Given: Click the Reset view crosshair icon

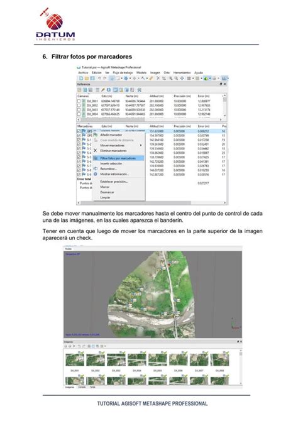Looking at the screenshot, I should point(182,78).
